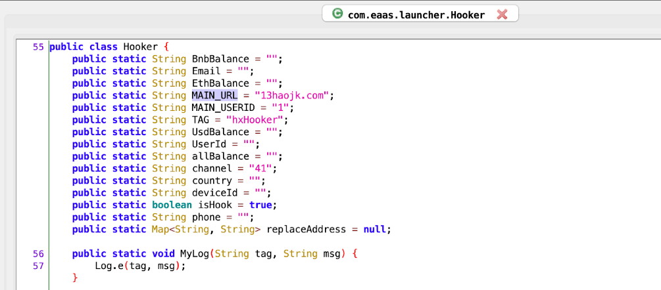Viewport: 661px width, 290px height.
Task: Click the channel value "41"
Action: (262, 169)
